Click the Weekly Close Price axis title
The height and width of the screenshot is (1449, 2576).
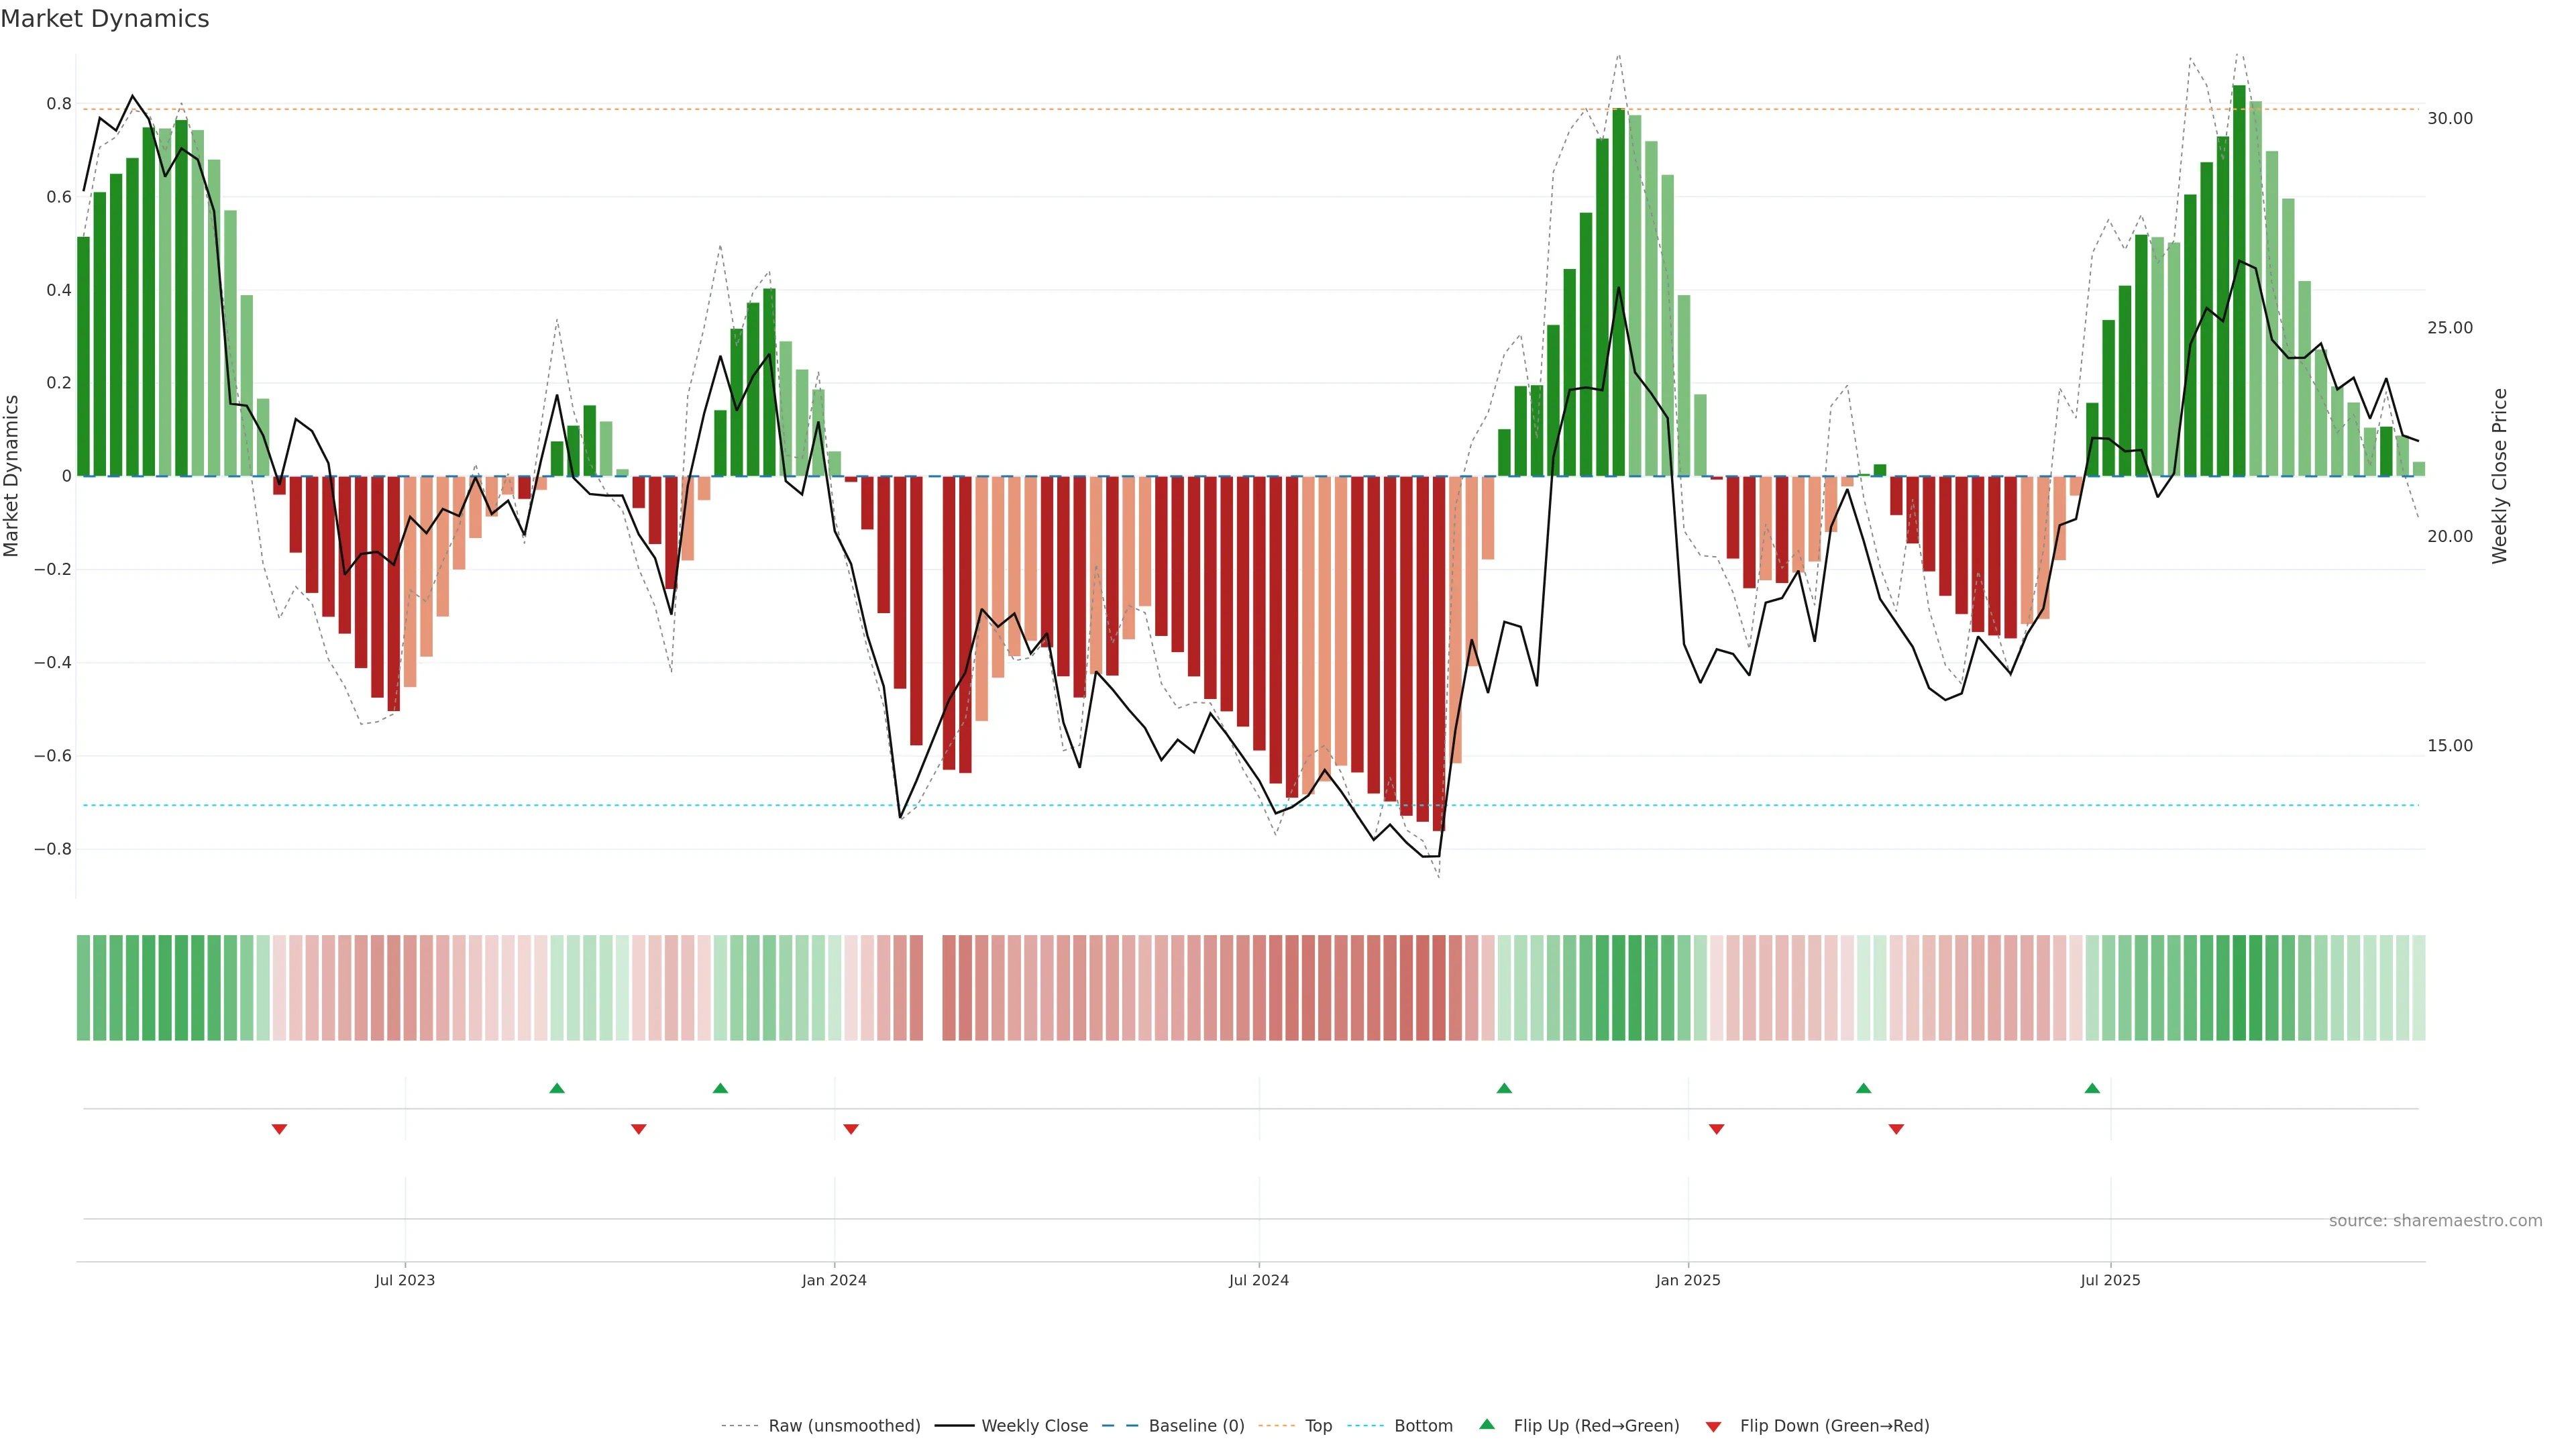2500,476
